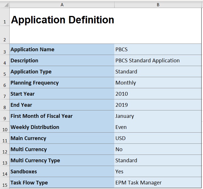Click the Application Name label cell
This screenshot has width=203, height=189.
tap(62, 50)
